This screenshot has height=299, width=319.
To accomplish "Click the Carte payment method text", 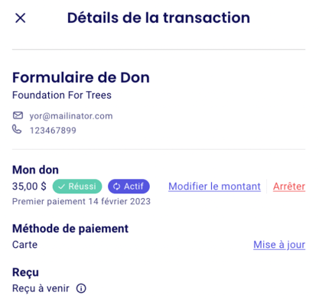I will pos(24,245).
